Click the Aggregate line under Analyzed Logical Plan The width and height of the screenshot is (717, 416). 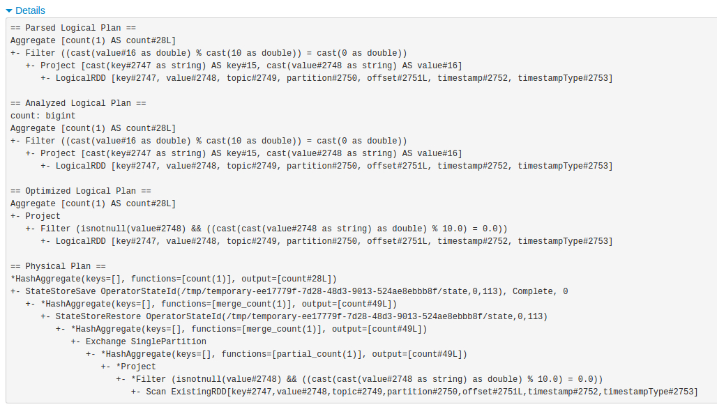(x=93, y=128)
